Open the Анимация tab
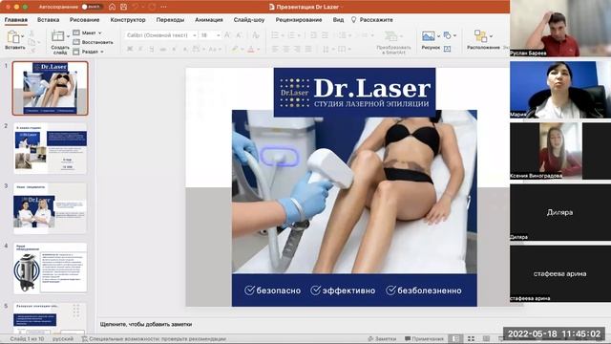 pyautogui.click(x=209, y=20)
